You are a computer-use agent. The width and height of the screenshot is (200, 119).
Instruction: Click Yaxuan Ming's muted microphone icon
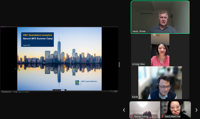[x=132, y=116]
